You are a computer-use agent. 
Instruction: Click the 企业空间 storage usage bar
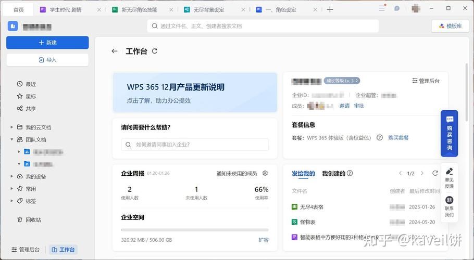pos(195,230)
